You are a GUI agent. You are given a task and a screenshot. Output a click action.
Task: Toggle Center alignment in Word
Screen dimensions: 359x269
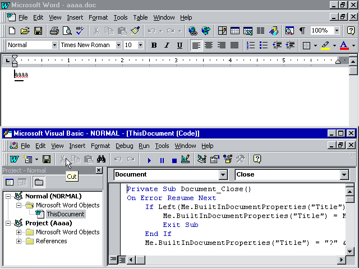tap(209, 45)
